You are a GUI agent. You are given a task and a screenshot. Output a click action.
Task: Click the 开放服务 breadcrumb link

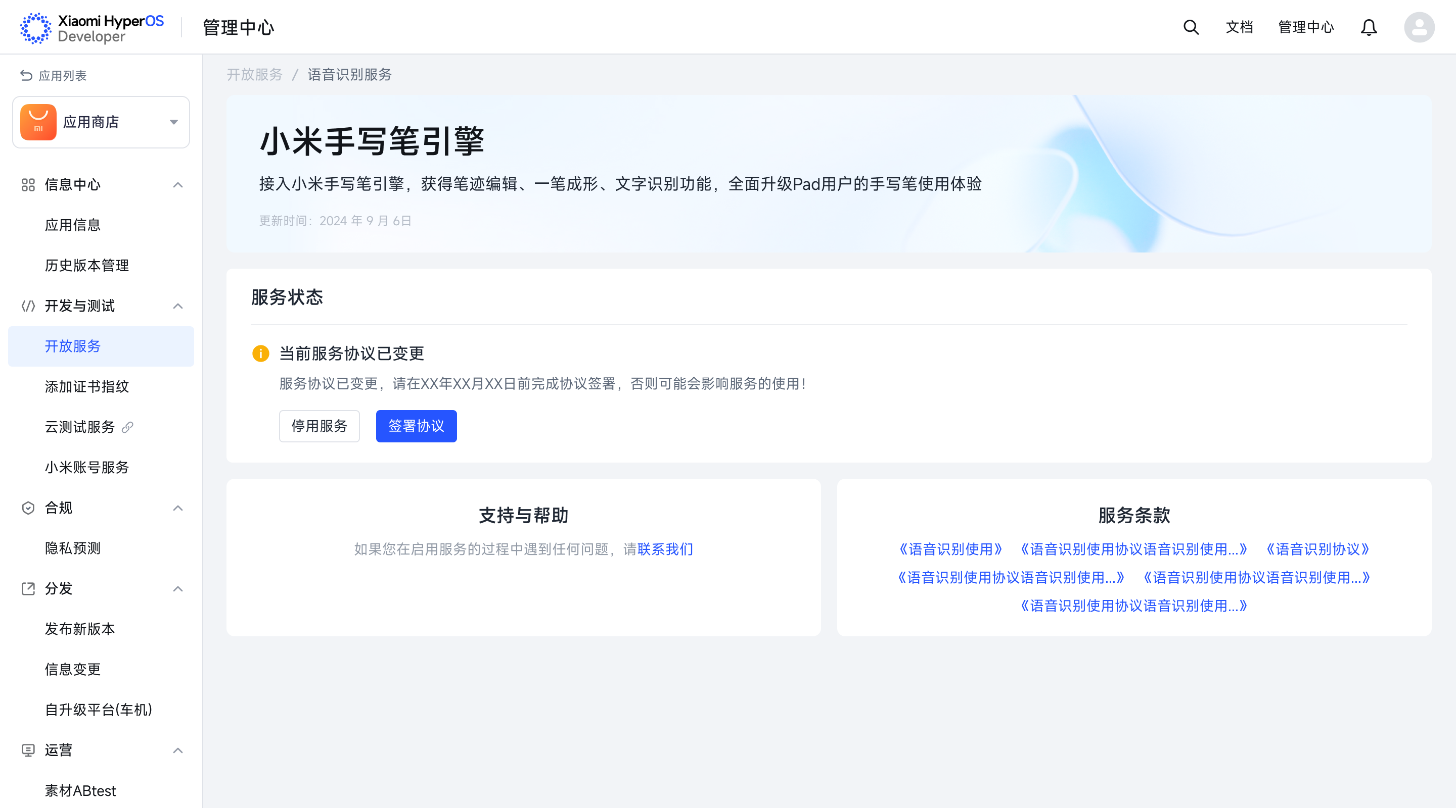pyautogui.click(x=254, y=75)
